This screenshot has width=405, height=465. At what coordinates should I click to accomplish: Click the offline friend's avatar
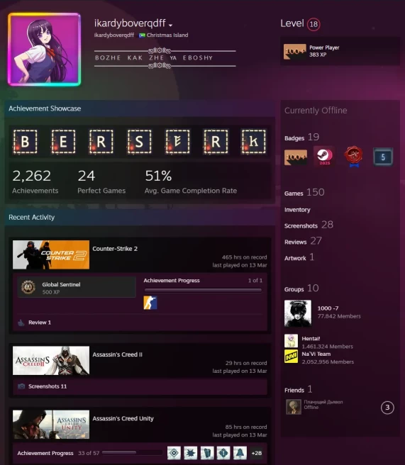tap(294, 407)
